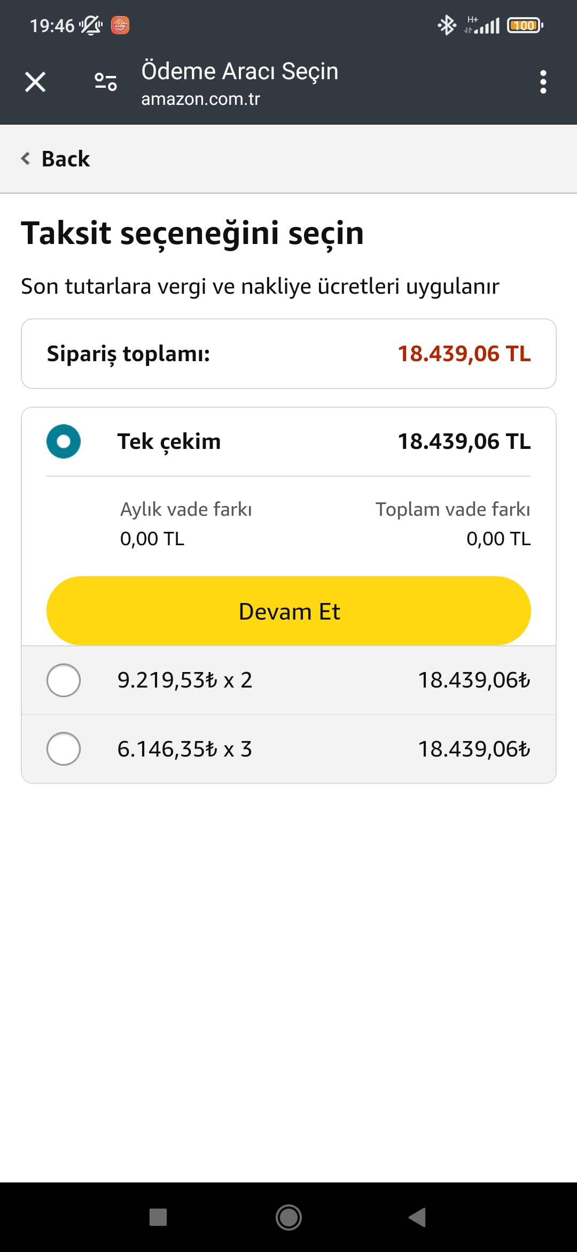577x1252 pixels.
Task: Select the 3-installment radio option
Action: 64,749
